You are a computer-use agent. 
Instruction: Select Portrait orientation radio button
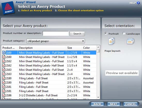point(106,33)
